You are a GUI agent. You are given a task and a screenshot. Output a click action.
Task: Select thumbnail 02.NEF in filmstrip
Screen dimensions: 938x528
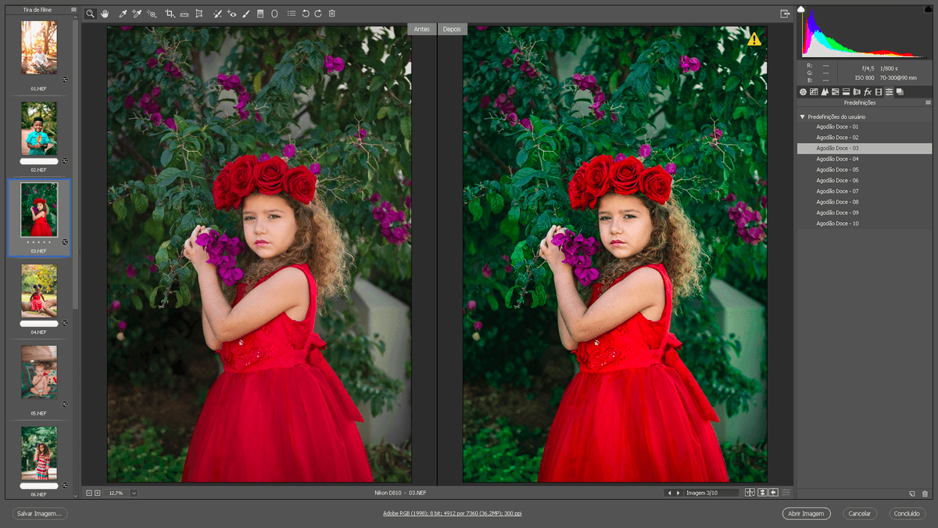pos(39,128)
